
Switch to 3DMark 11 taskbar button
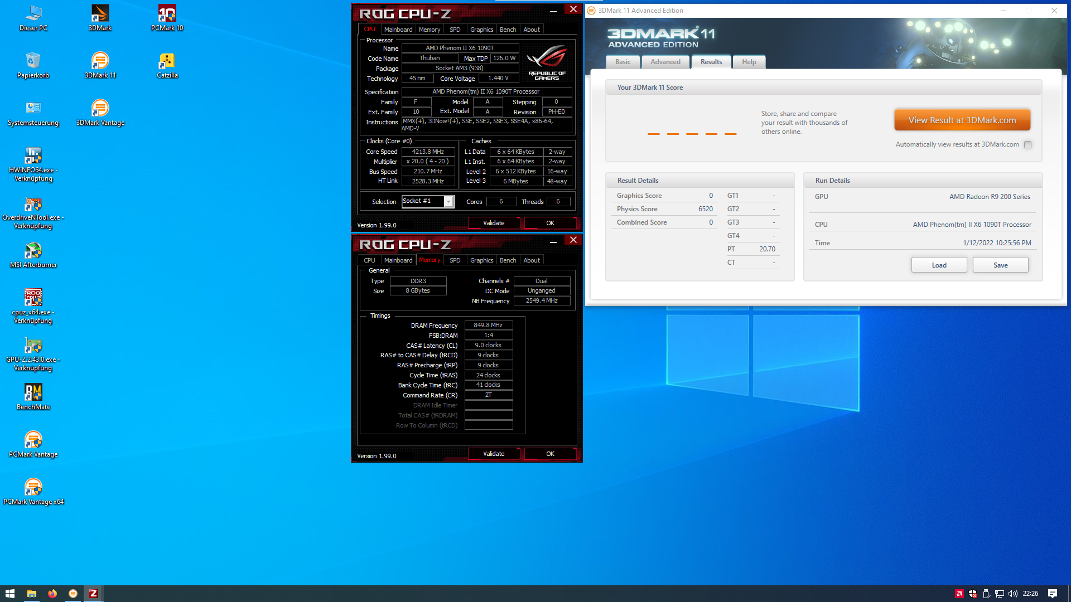click(73, 594)
